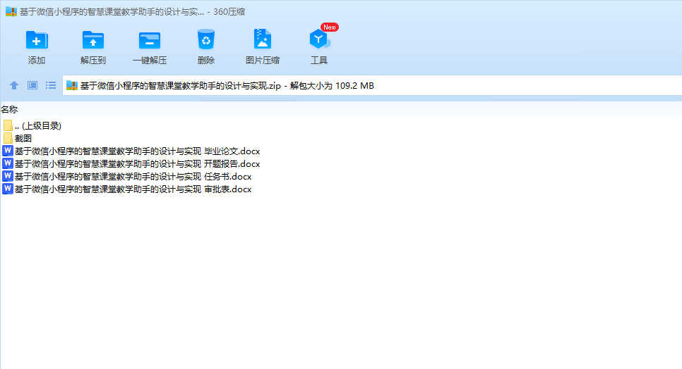Click the 删除 (Delete) trash icon
The height and width of the screenshot is (369, 682).
coord(206,39)
